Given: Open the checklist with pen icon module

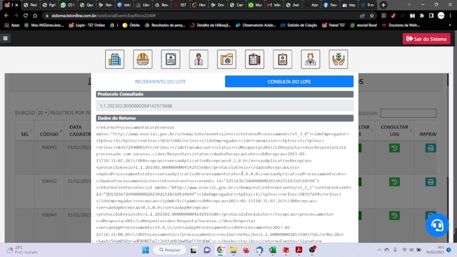Looking at the screenshot, I should tap(255, 59).
